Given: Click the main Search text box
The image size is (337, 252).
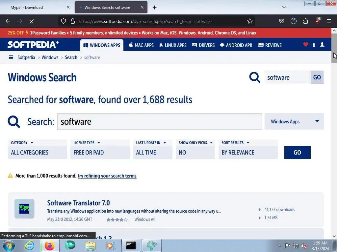Looking at the screenshot, I should pyautogui.click(x=160, y=121).
